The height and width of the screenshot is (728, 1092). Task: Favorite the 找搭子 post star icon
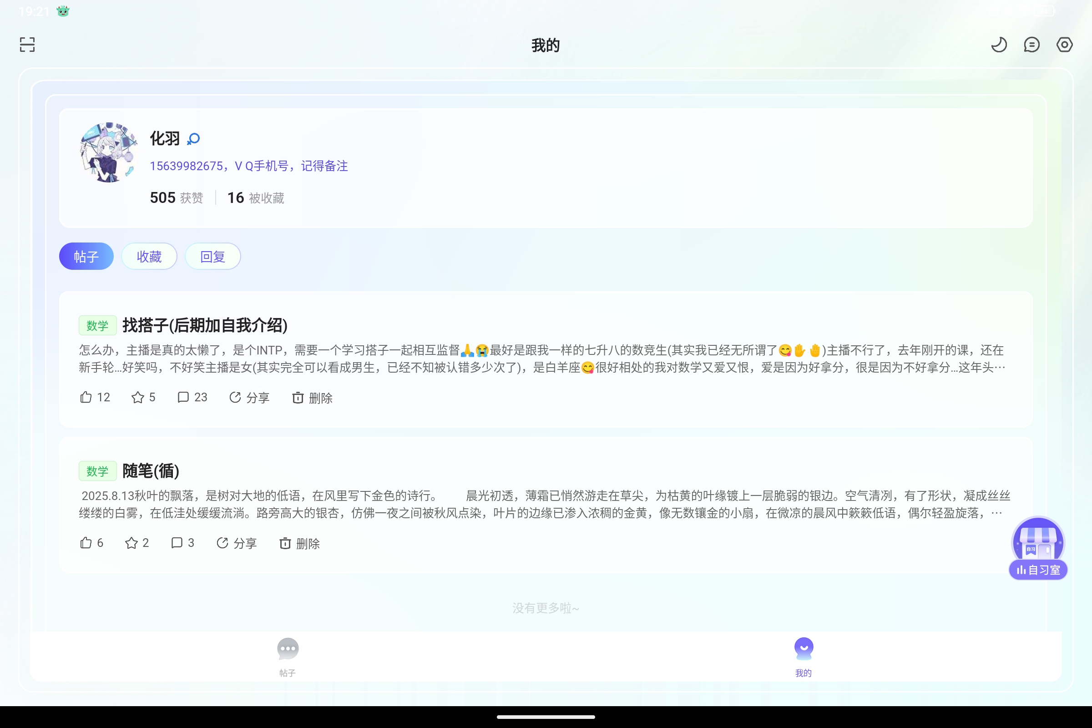coord(143,397)
